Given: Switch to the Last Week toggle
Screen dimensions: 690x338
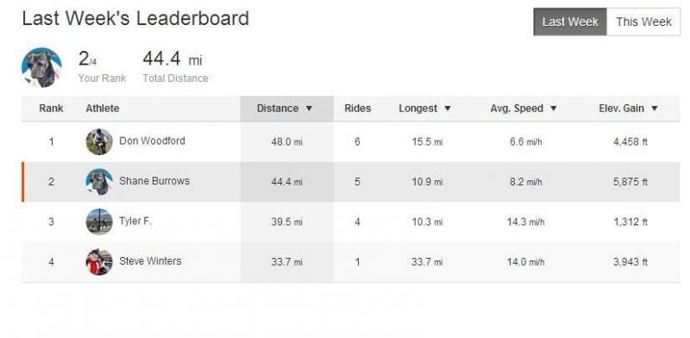Looking at the screenshot, I should pyautogui.click(x=570, y=22).
